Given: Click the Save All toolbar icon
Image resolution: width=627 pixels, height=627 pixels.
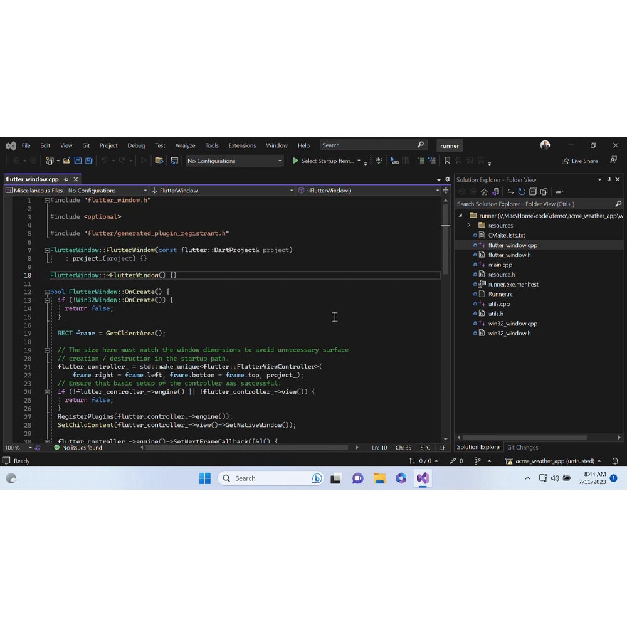Looking at the screenshot, I should (89, 161).
